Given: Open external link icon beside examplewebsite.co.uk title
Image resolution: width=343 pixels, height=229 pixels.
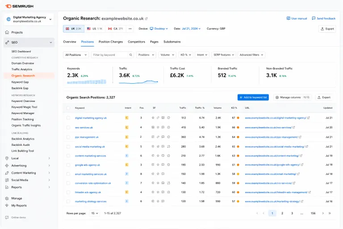Looking at the screenshot, I should [x=146, y=19].
